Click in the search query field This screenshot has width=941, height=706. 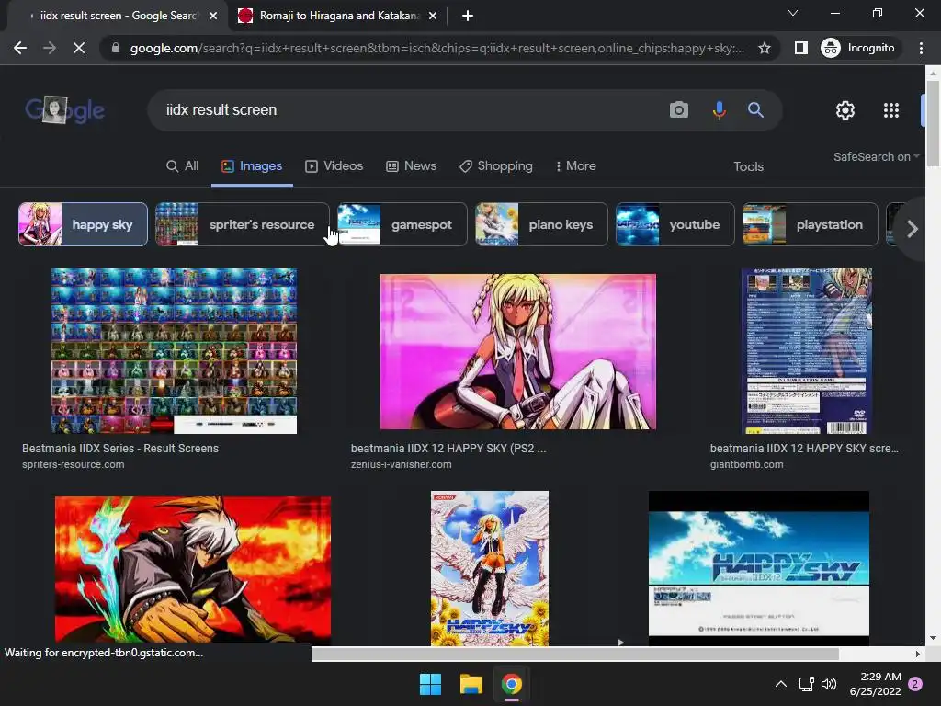[408, 110]
